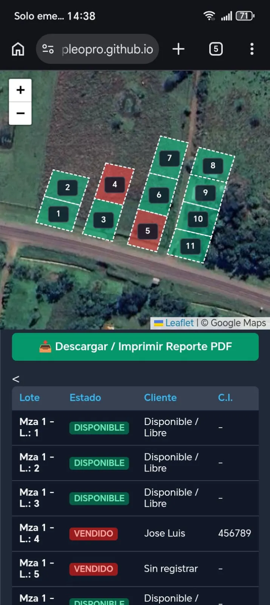The width and height of the screenshot is (270, 605).
Task: Click Descargar / Imprimir Reporte PDF button
Action: click(135, 347)
